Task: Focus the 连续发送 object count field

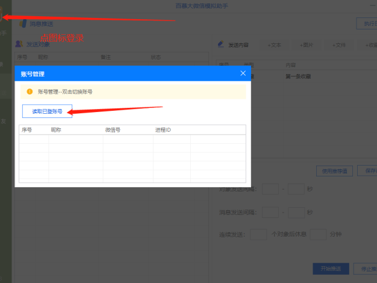Action: point(258,234)
